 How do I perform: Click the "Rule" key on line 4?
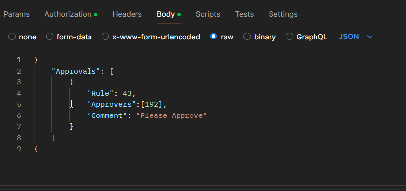click(x=100, y=93)
